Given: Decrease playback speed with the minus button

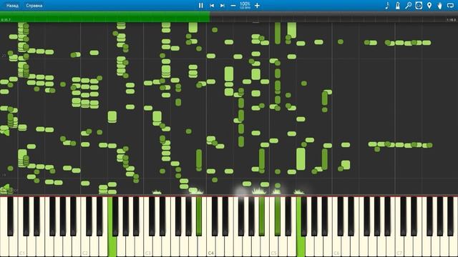Looking at the screenshot, I should 233,6.
